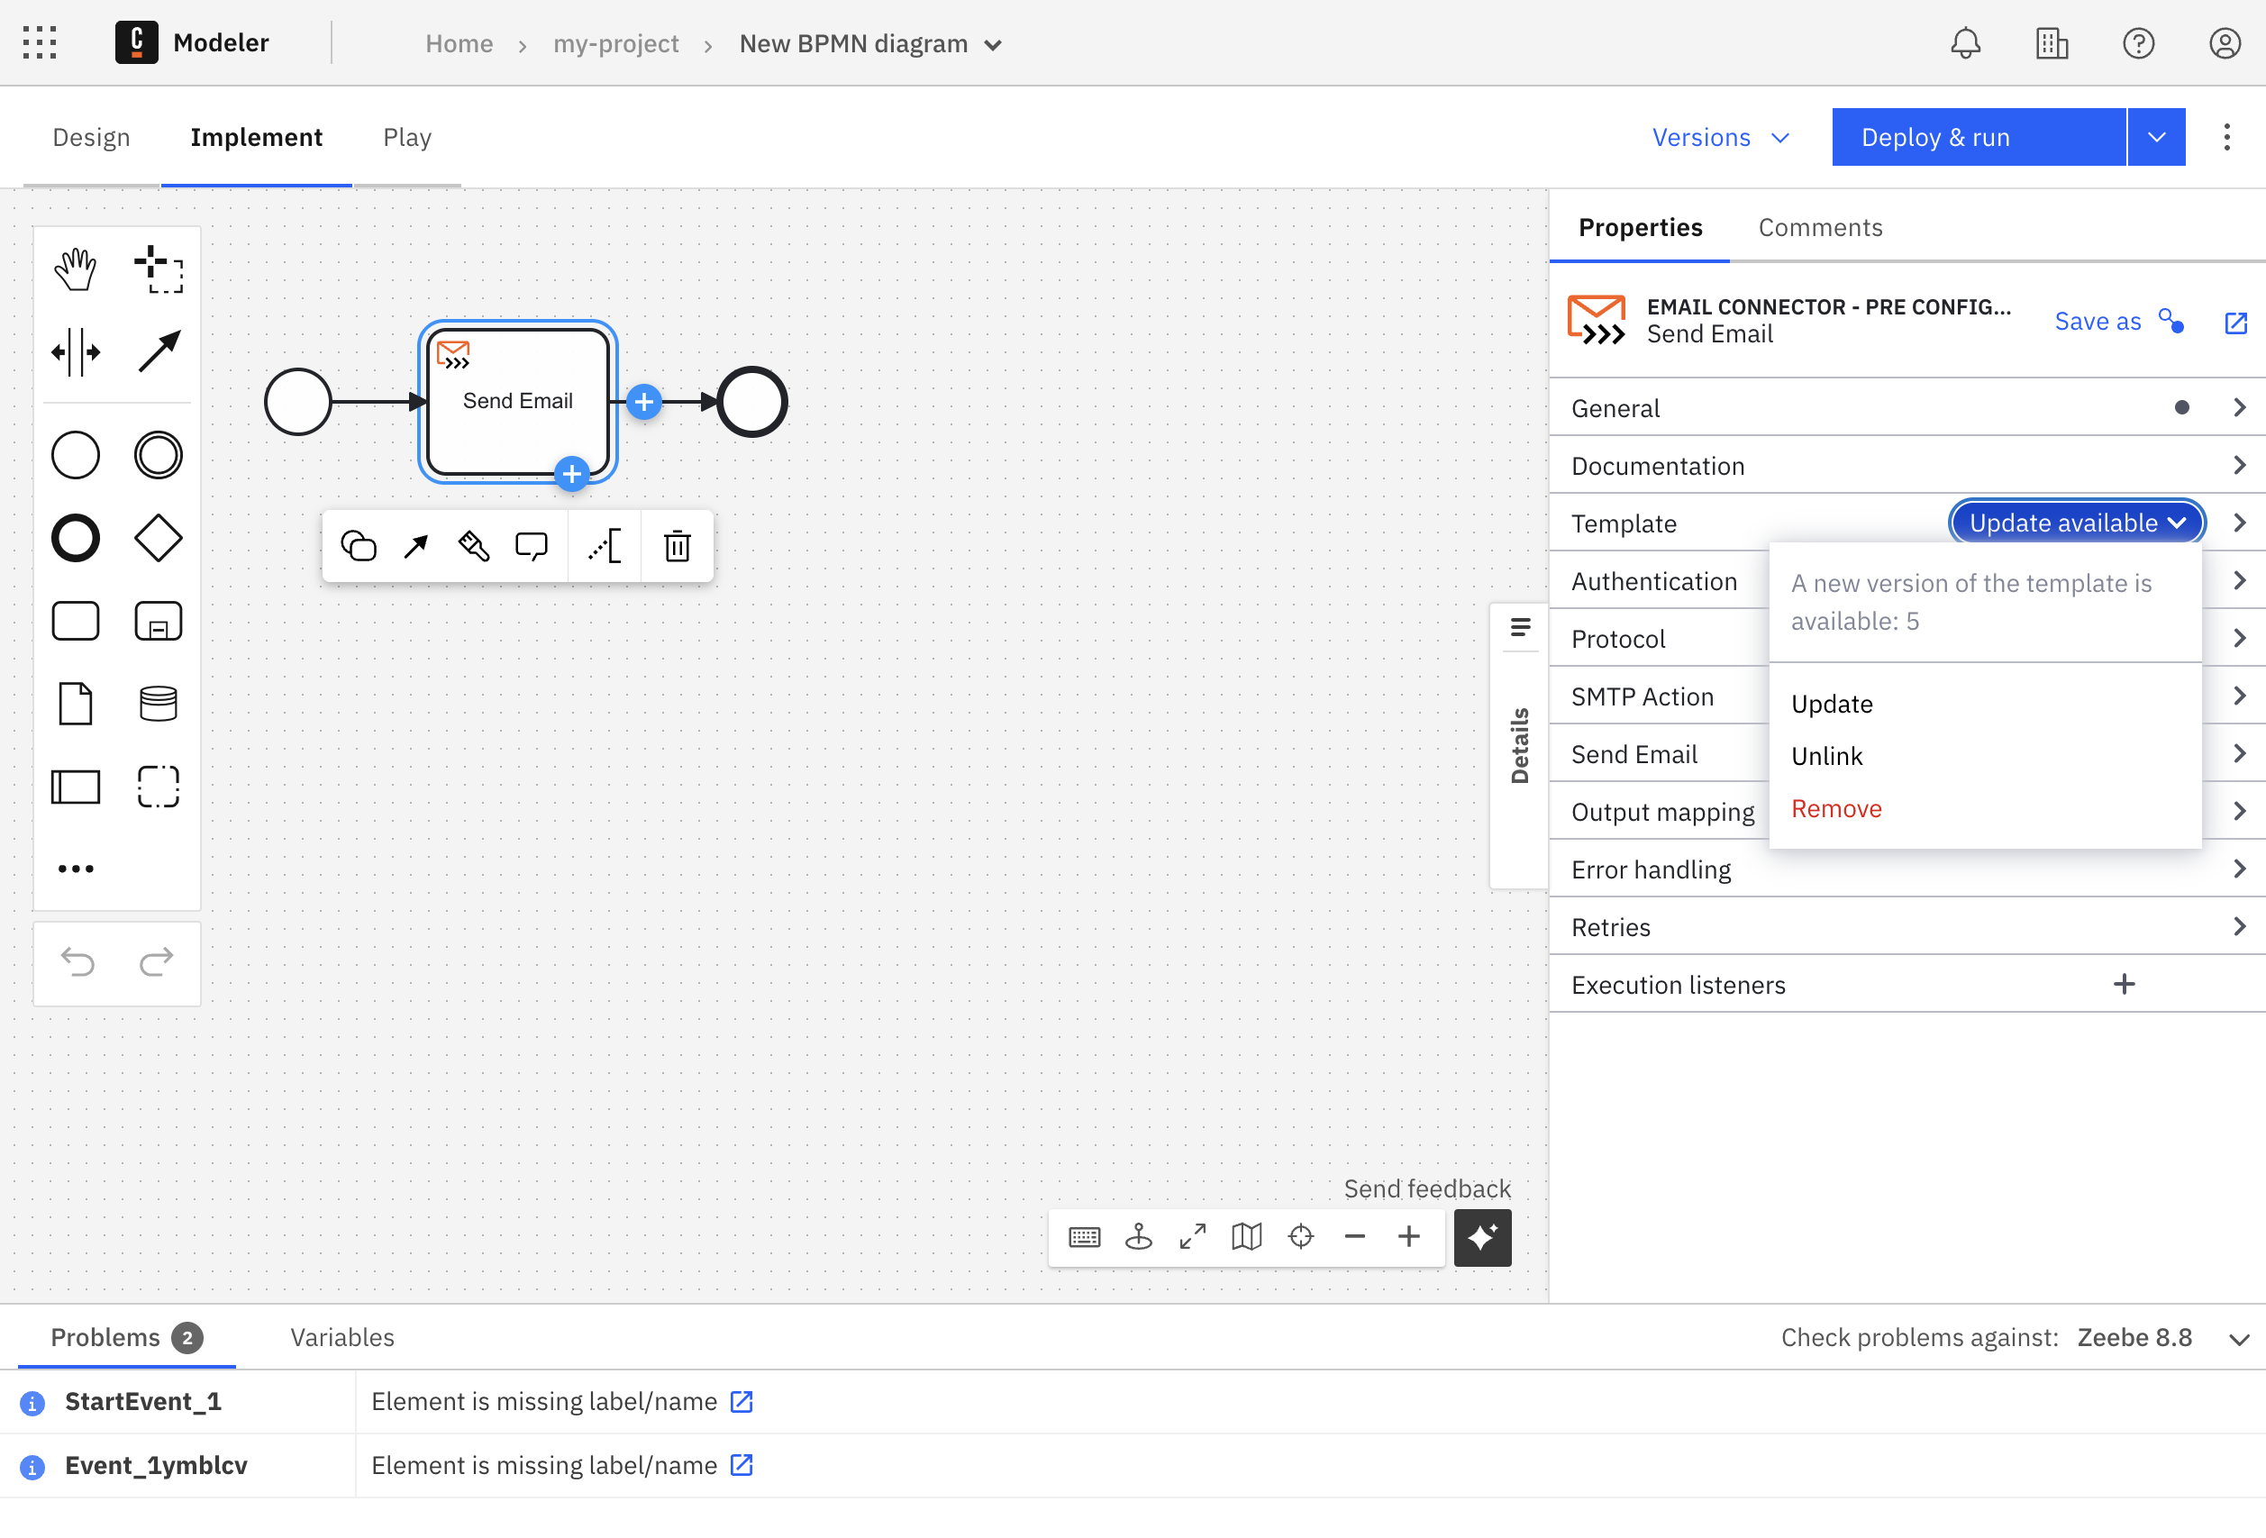The image size is (2266, 1538).
Task: Reset viewport with crosshair icon
Action: pos(1301,1237)
